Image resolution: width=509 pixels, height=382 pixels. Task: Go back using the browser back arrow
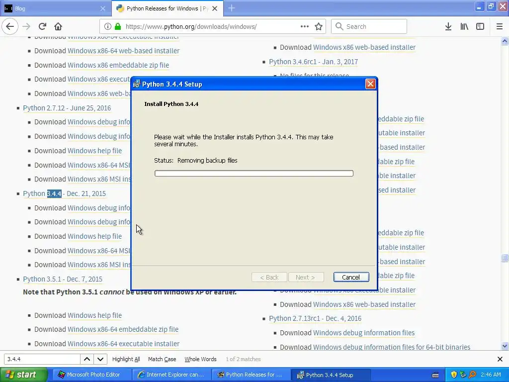point(10,26)
